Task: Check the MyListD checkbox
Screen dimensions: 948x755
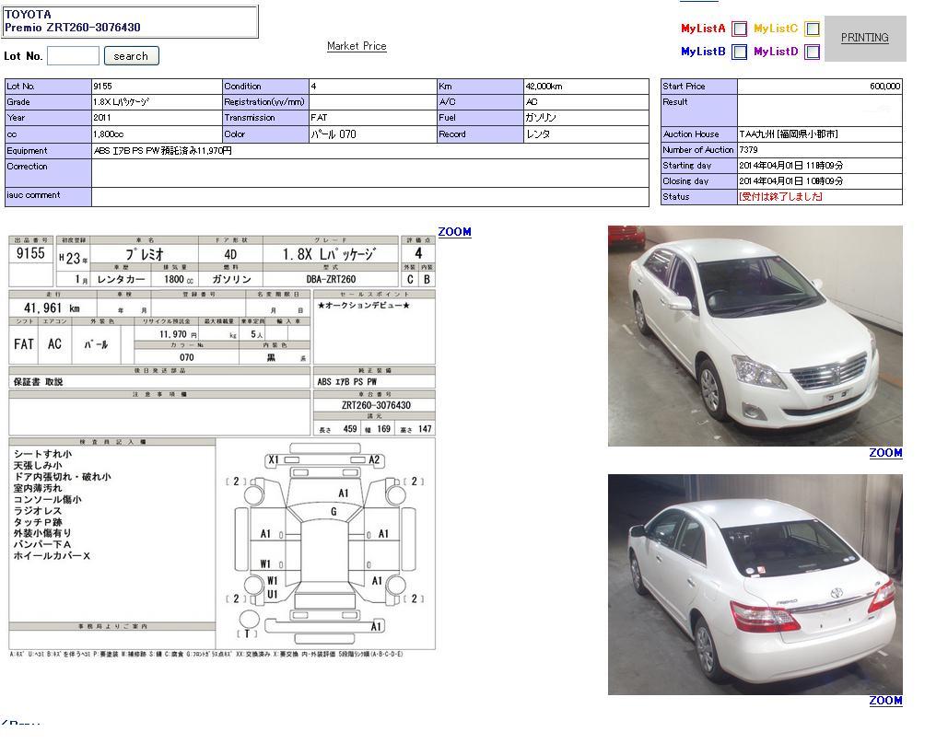Action: pyautogui.click(x=812, y=52)
